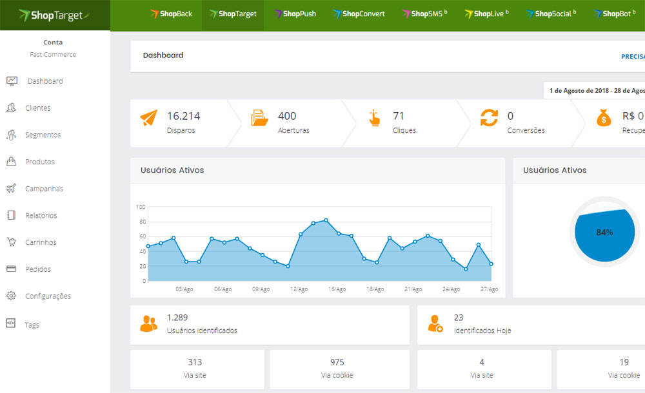645x393 pixels.
Task: Click the 16.214 Disparos value
Action: pos(183,116)
